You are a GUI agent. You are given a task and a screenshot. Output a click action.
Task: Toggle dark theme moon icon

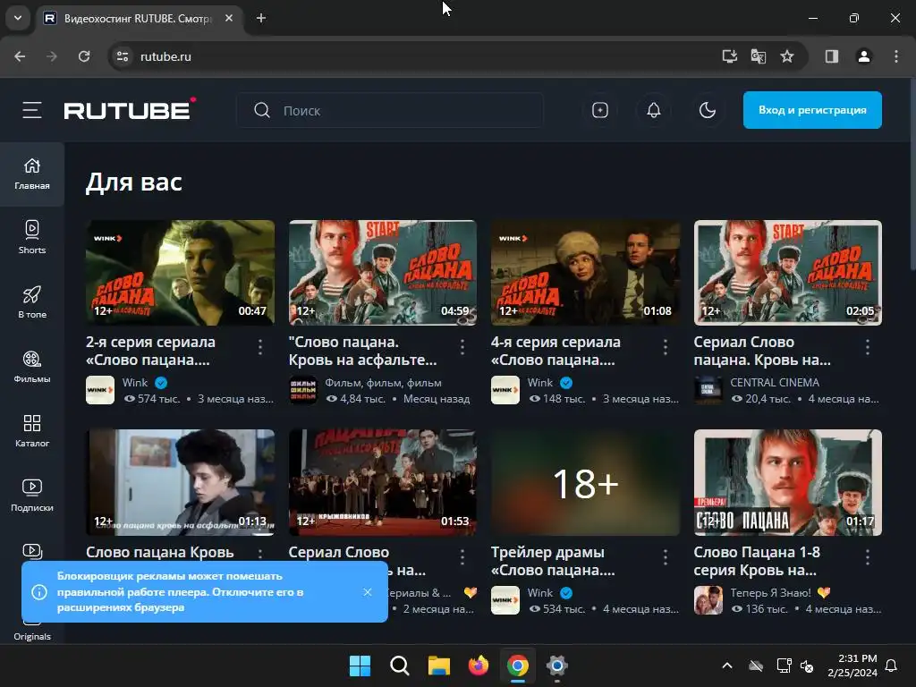[x=708, y=110]
